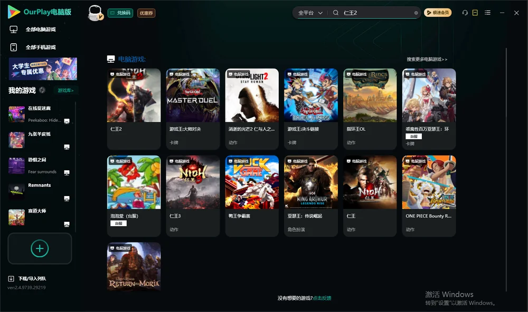Click the OurPlay logo icon
The height and width of the screenshot is (312, 528).
(14, 12)
